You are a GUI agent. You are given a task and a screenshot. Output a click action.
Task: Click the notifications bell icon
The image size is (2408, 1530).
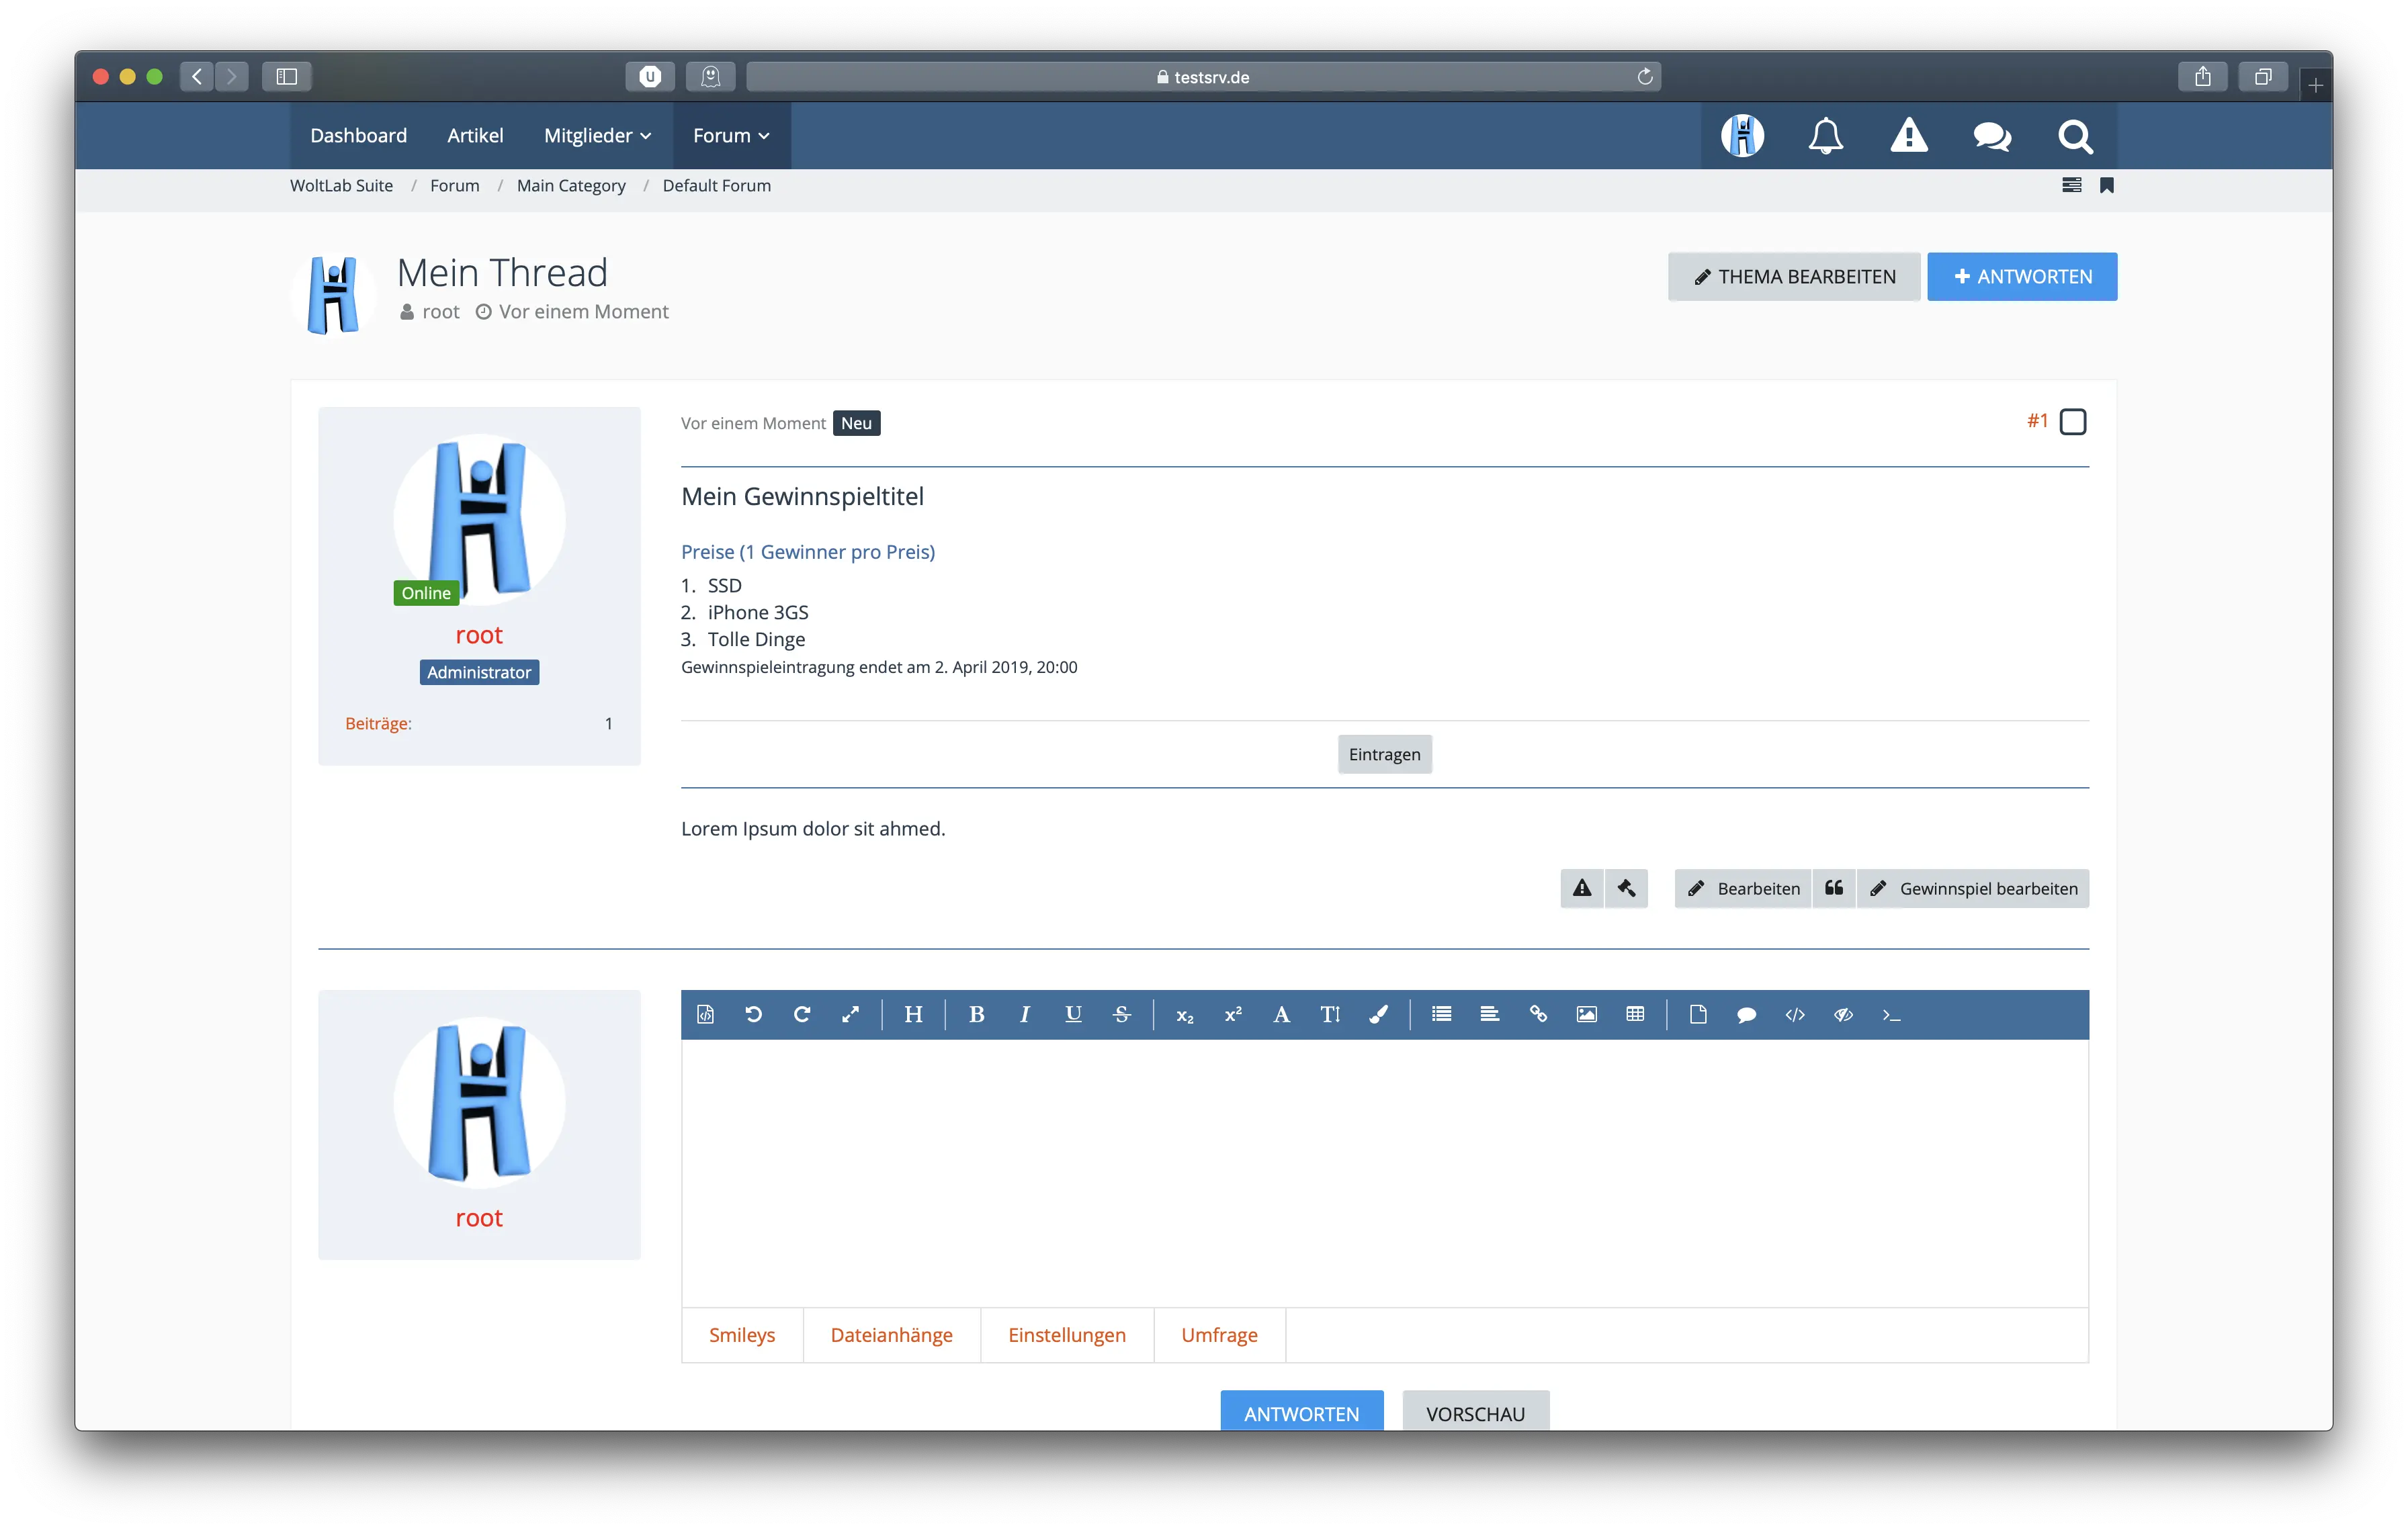click(x=1825, y=135)
